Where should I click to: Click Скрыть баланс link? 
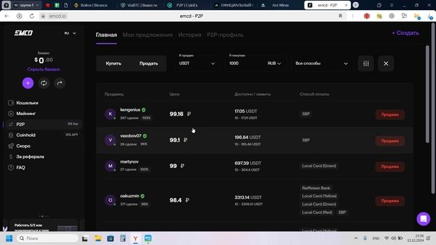44,69
